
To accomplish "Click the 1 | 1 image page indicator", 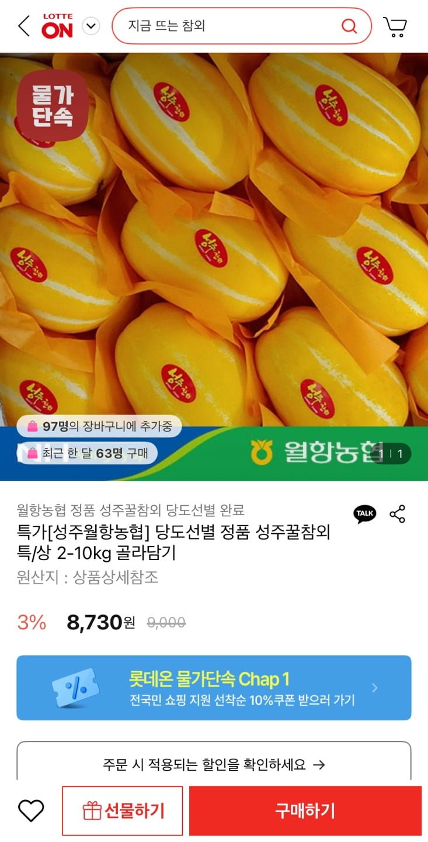I will pyautogui.click(x=391, y=454).
